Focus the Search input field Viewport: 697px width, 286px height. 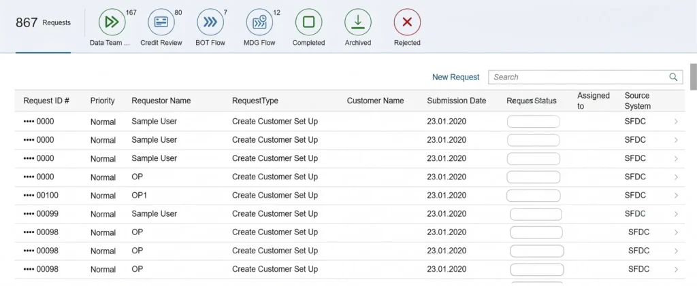(x=585, y=77)
